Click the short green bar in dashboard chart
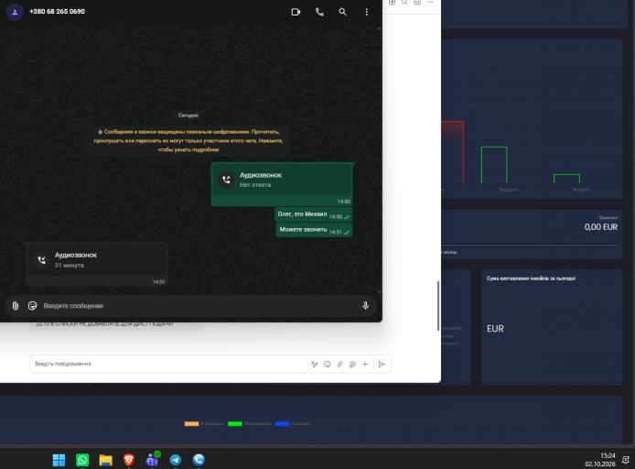Viewport: 635px width, 469px height. [x=566, y=179]
